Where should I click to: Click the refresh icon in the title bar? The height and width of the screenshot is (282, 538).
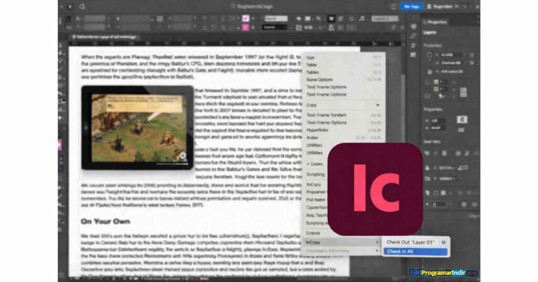click(82, 6)
